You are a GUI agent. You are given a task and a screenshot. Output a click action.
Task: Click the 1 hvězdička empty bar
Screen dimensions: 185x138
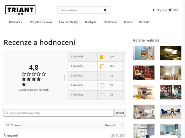[102, 95]
